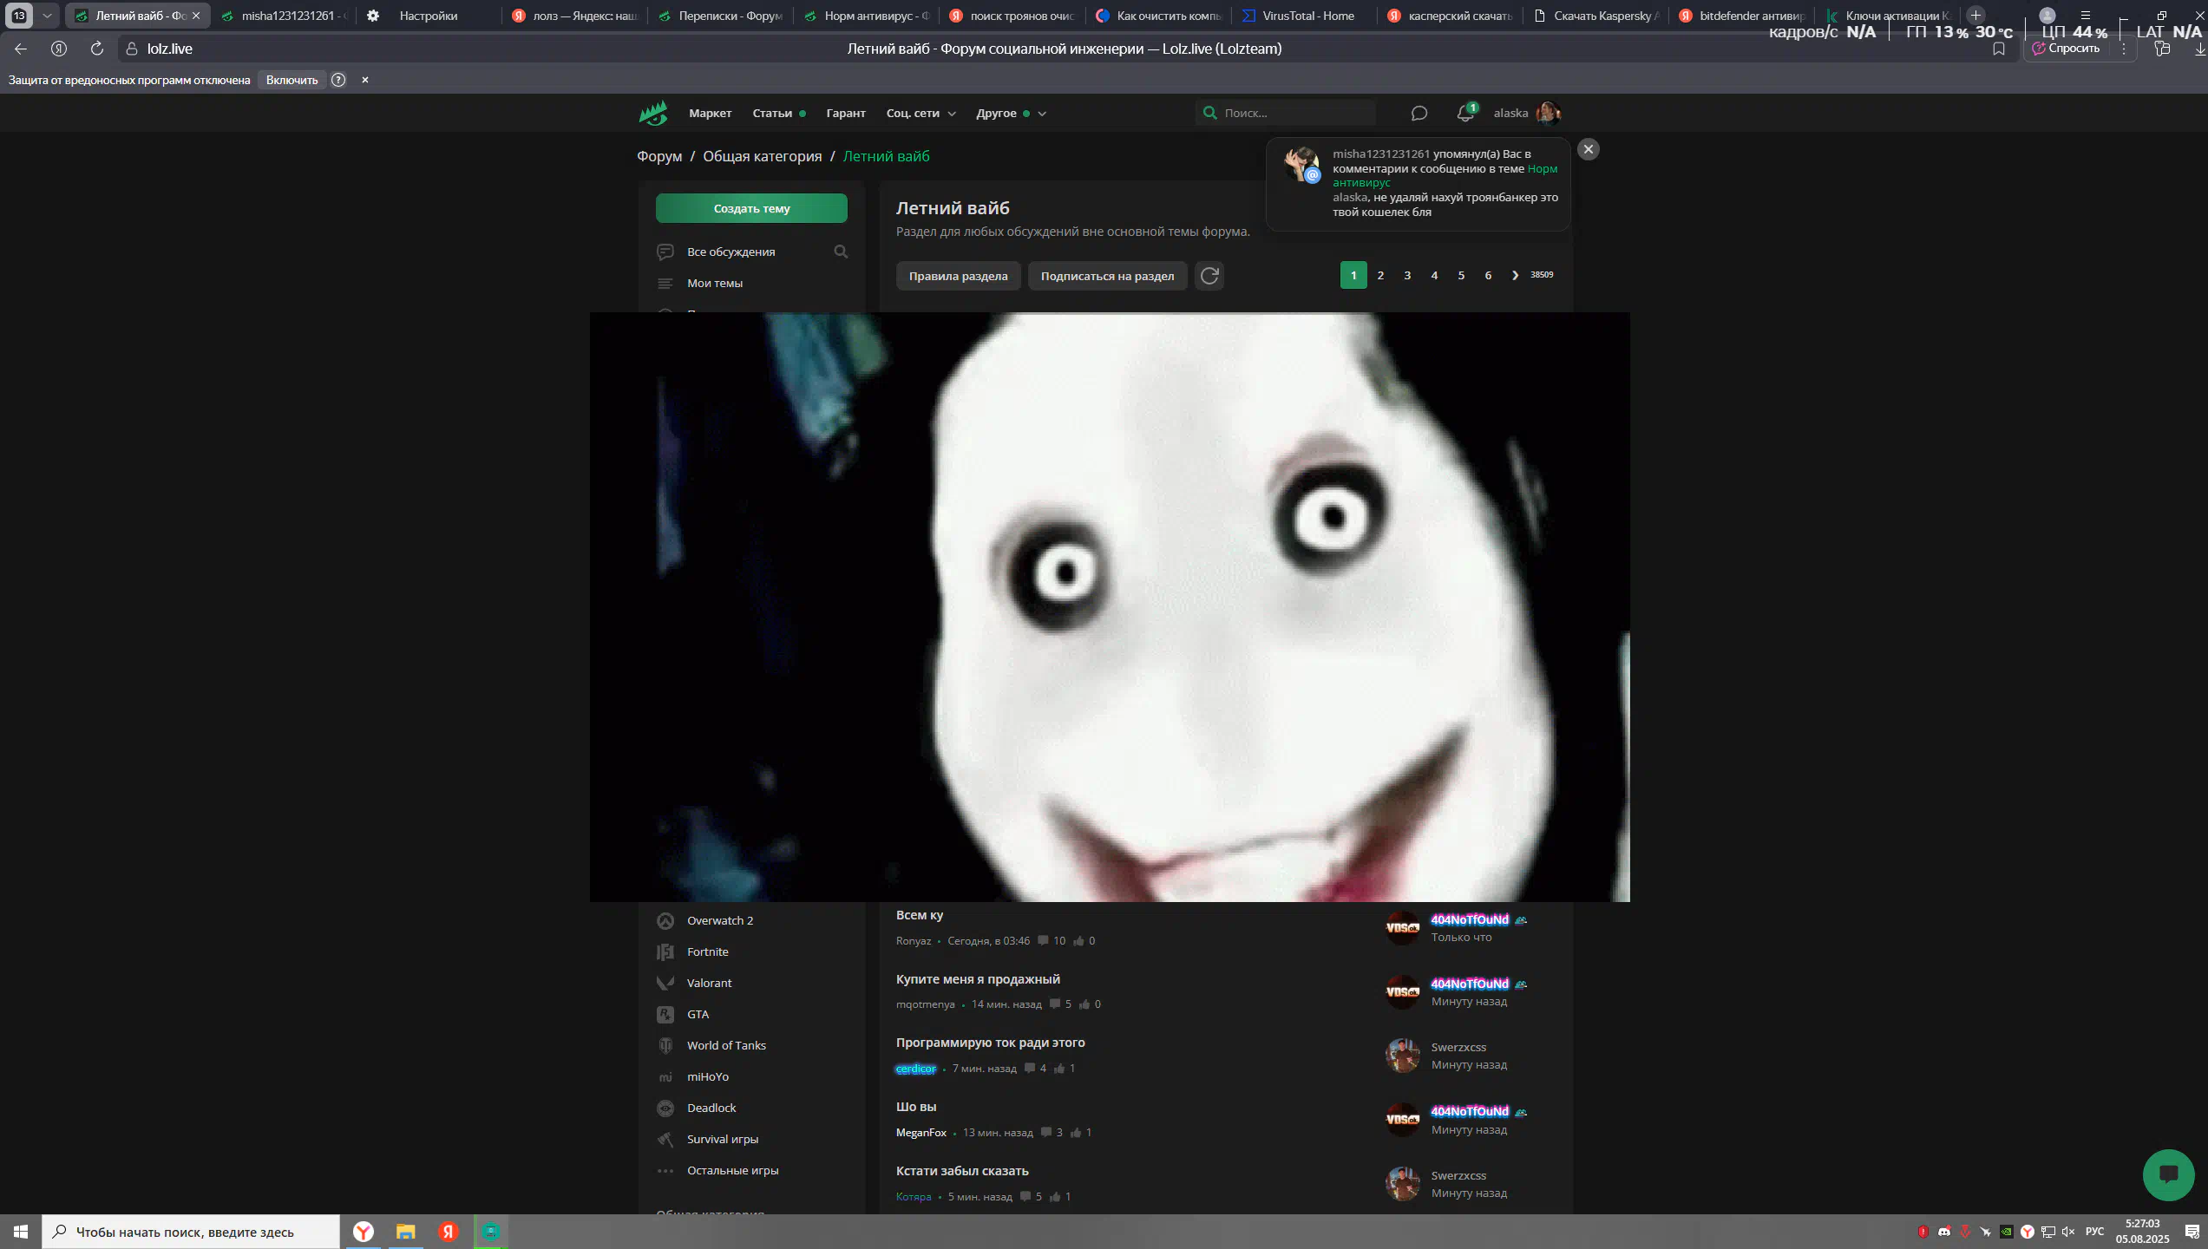Switch to the Норм антивирус tab
Screen dimensions: 2208x1249
(x=868, y=16)
